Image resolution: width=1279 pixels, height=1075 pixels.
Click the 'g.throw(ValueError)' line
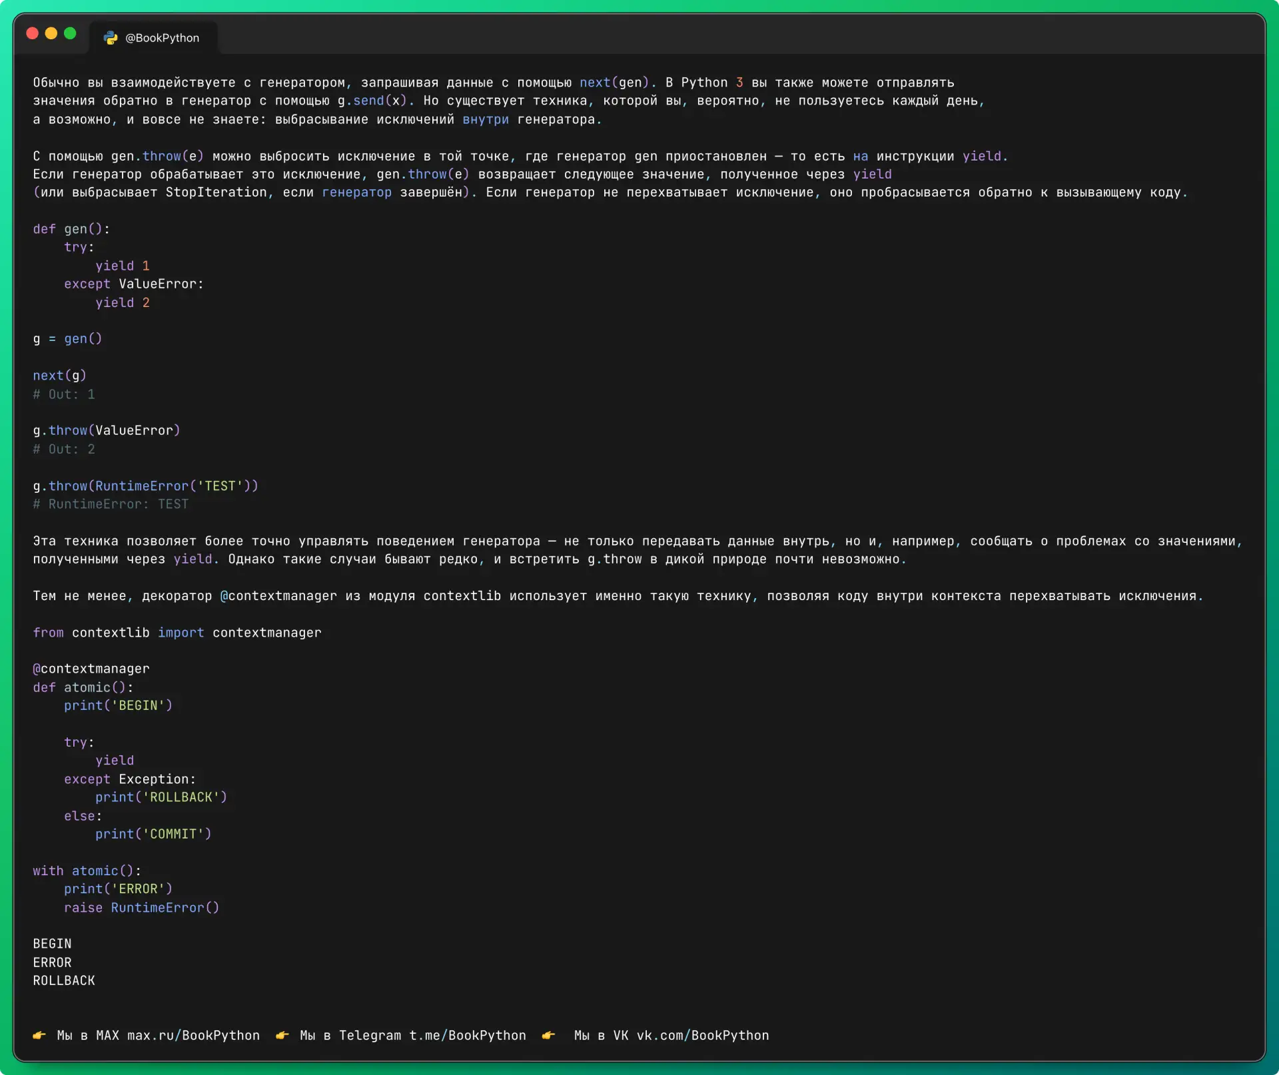[107, 431]
